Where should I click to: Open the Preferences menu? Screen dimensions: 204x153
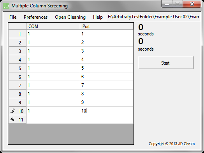pyautogui.click(x=36, y=17)
